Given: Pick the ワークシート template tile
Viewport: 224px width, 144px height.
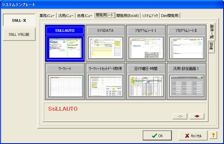Looking at the screenshot, I should point(65,81).
